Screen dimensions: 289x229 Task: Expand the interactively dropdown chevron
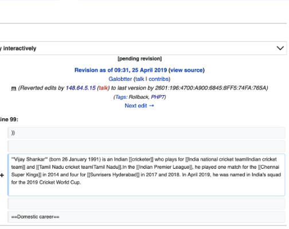coord(280,48)
